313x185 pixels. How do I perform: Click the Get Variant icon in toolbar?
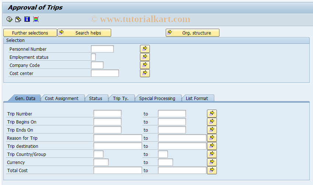(x=18, y=19)
